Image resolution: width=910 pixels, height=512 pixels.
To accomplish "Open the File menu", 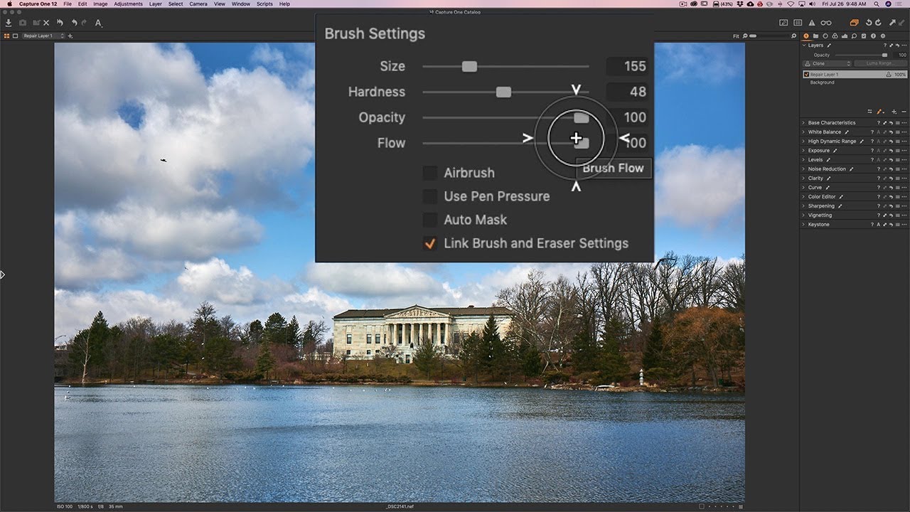I will coord(67,4).
